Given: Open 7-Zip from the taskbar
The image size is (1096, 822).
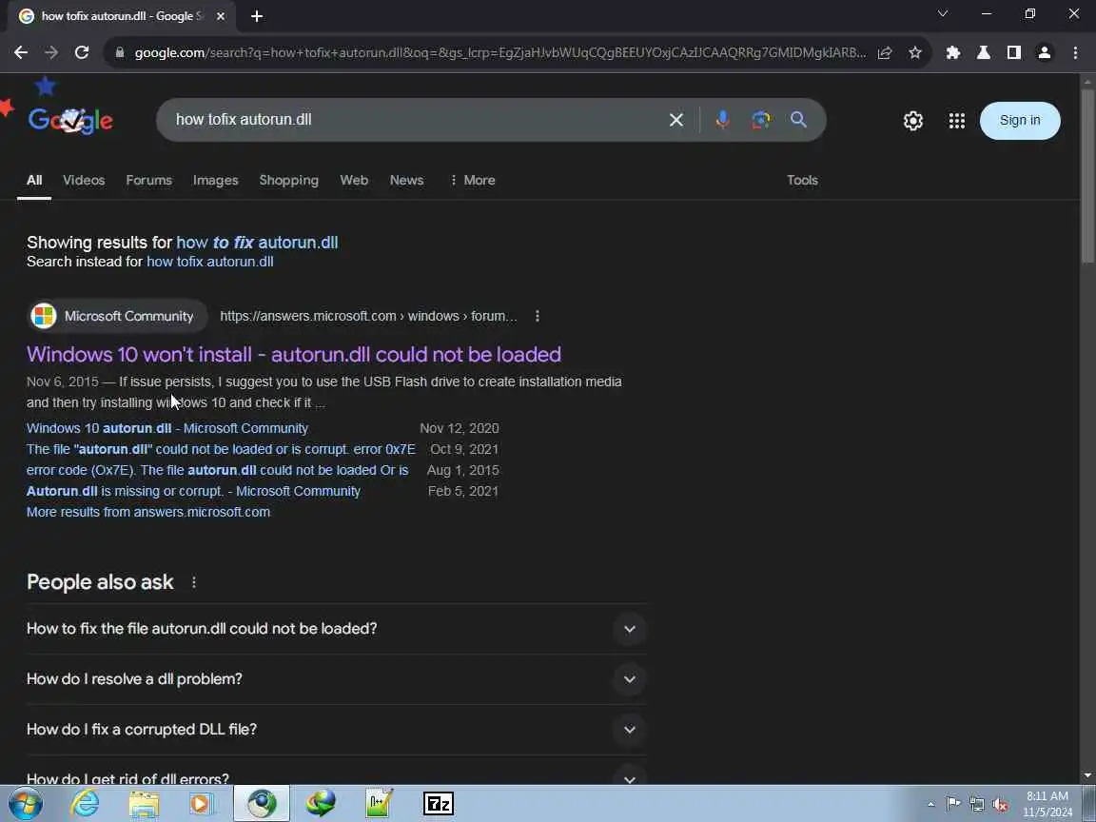Looking at the screenshot, I should (x=439, y=804).
